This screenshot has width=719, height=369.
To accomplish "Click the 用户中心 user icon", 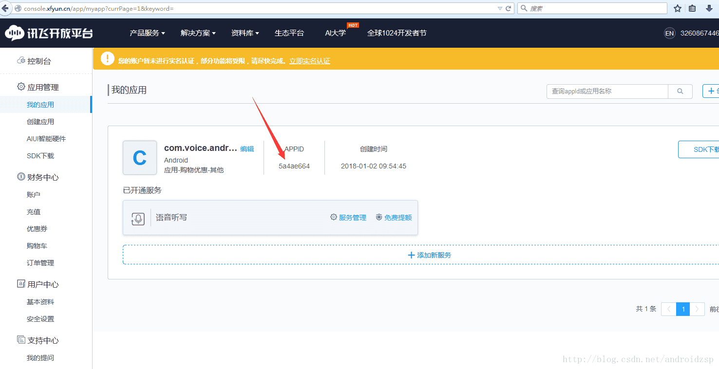I will pyautogui.click(x=21, y=283).
